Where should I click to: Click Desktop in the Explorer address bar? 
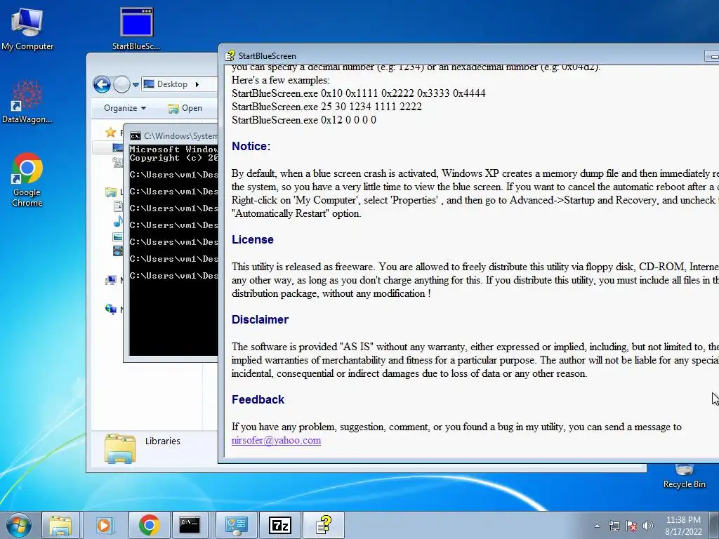tap(173, 84)
